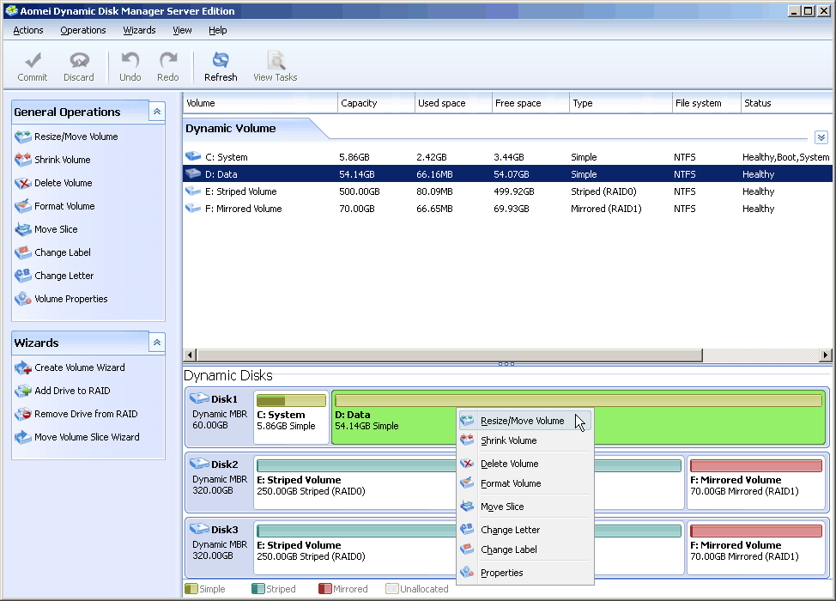
Task: Open the Wizards menu
Action: click(139, 30)
